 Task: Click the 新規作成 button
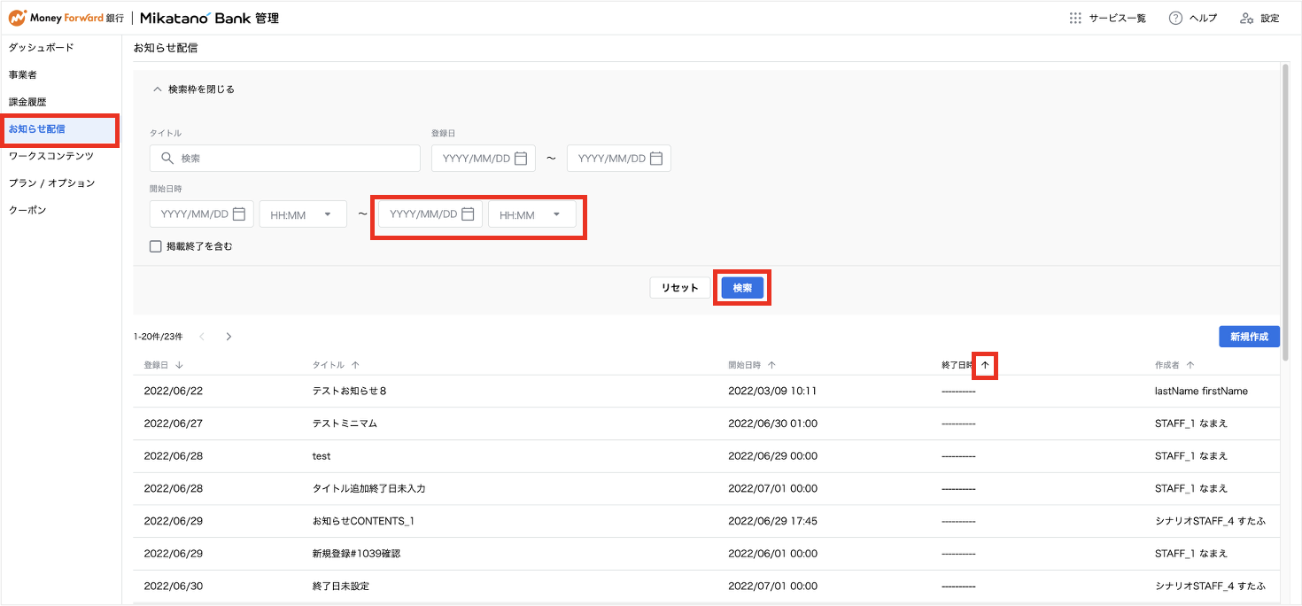(1249, 337)
